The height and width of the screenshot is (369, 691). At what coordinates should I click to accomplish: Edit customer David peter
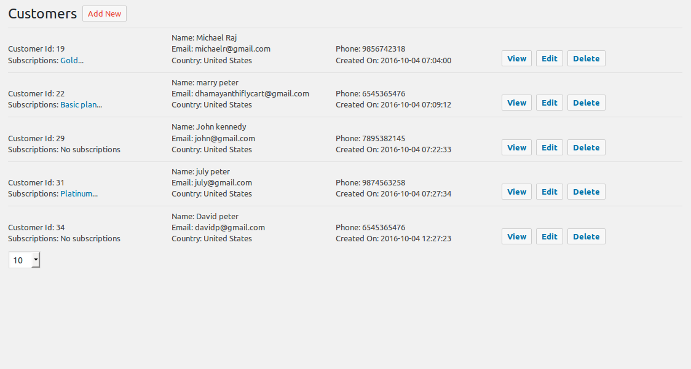click(x=549, y=236)
